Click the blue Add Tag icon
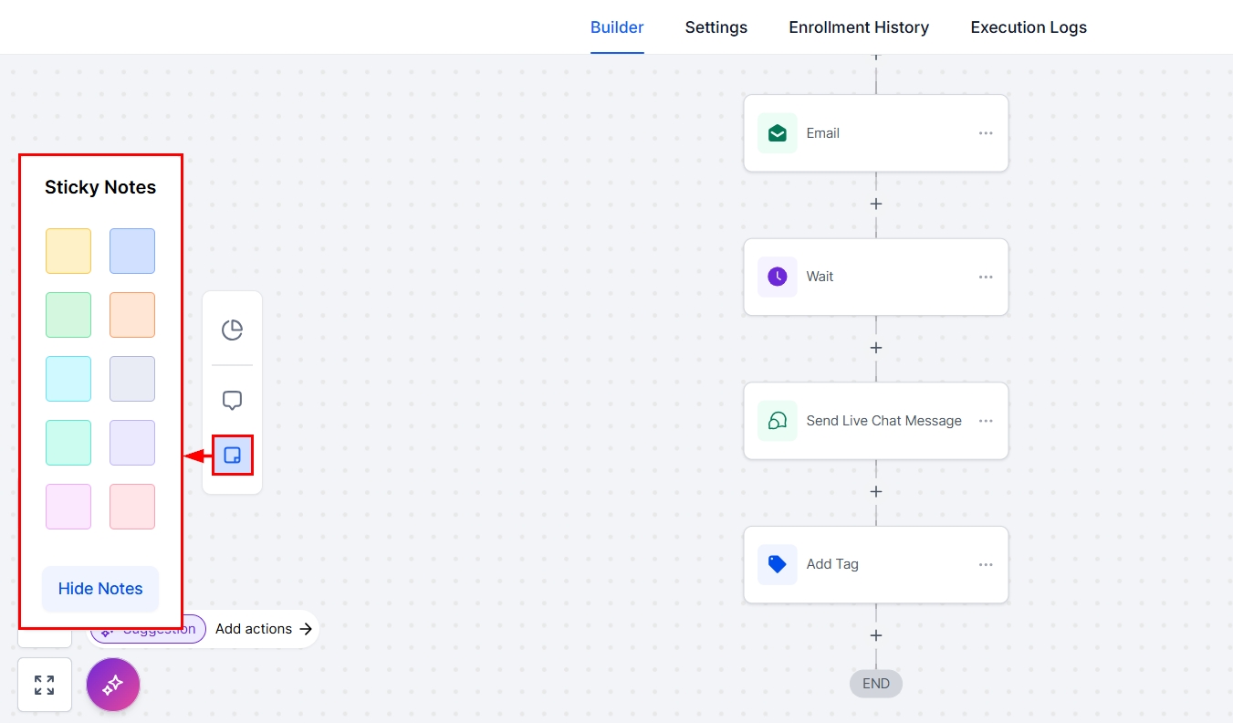1233x723 pixels. click(x=778, y=564)
